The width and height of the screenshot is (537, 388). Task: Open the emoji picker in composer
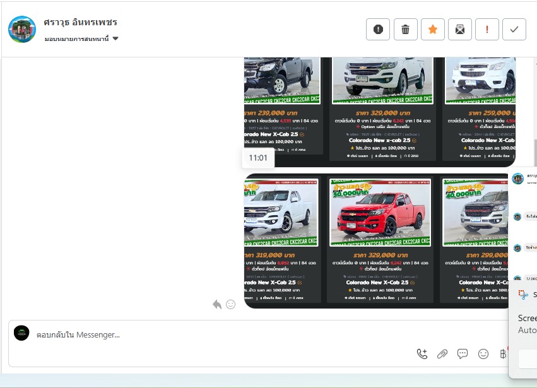pyautogui.click(x=483, y=354)
